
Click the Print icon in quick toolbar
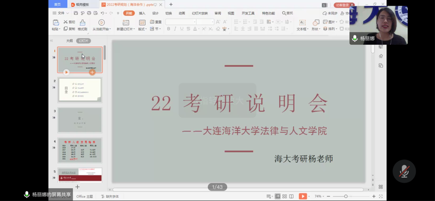89,13
